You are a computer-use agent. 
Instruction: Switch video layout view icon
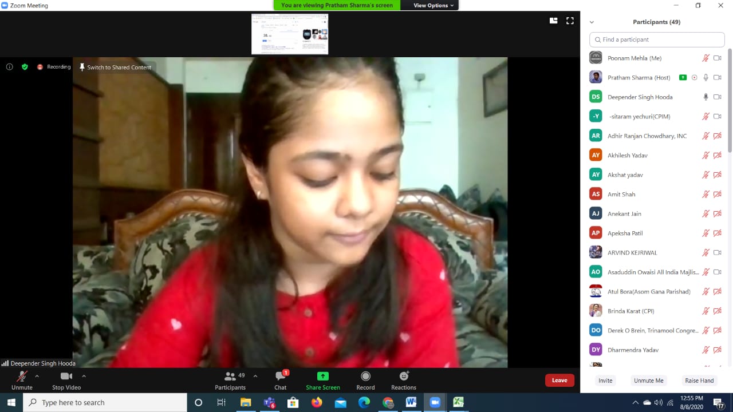[x=553, y=21]
